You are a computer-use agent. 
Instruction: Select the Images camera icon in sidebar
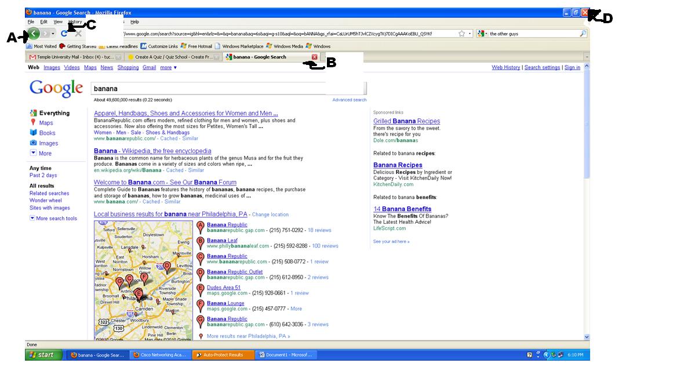(34, 143)
